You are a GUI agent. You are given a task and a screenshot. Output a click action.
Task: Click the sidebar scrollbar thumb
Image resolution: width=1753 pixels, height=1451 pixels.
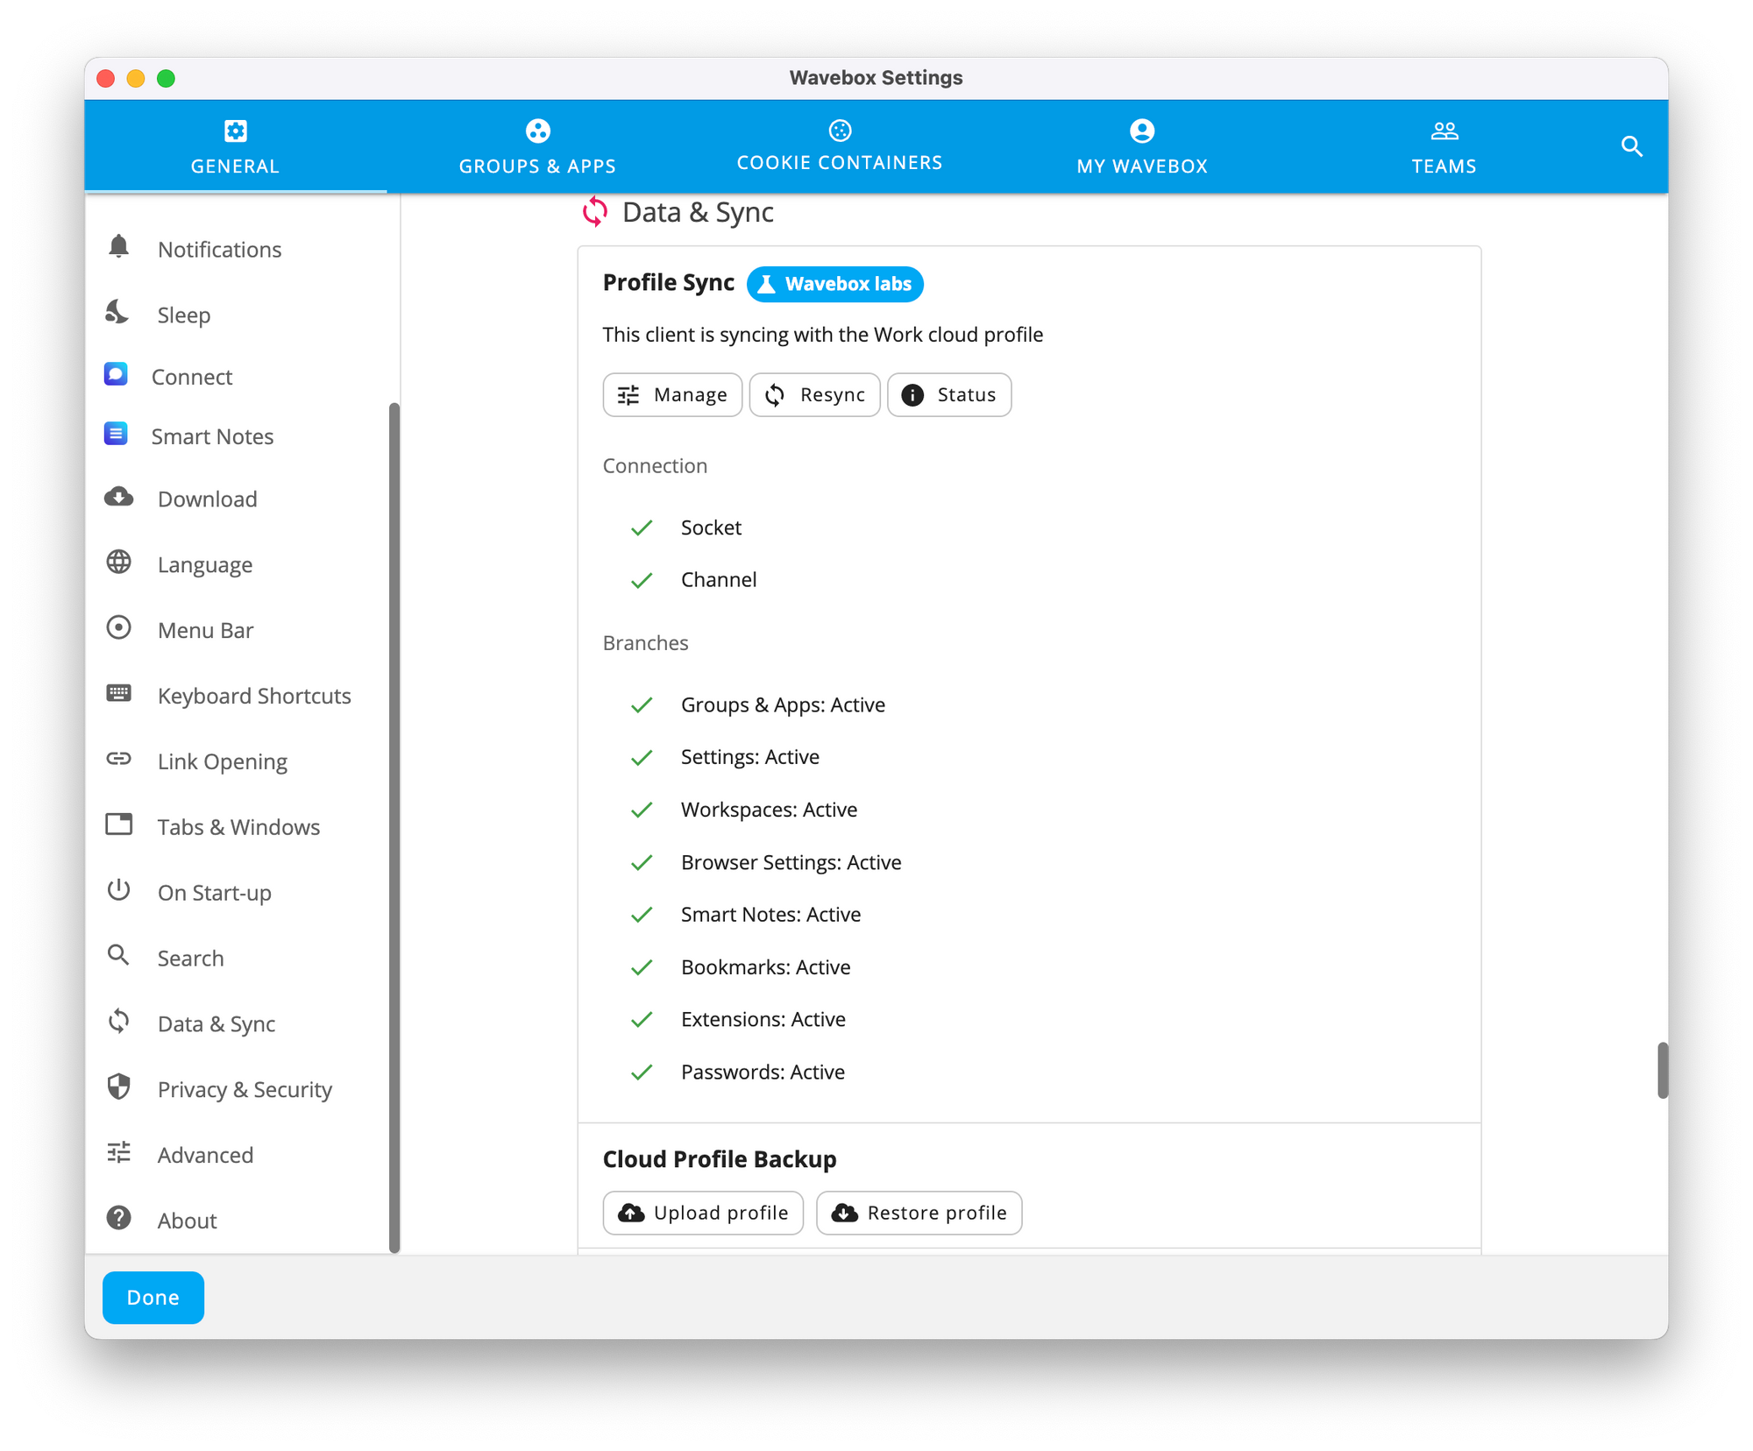pos(394,826)
